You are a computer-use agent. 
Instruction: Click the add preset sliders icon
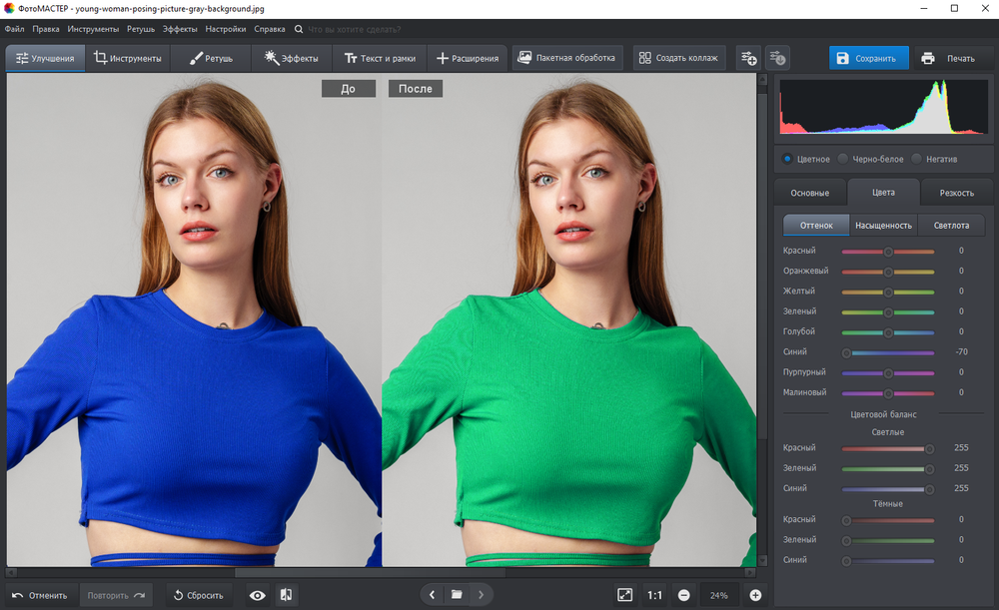pyautogui.click(x=748, y=58)
